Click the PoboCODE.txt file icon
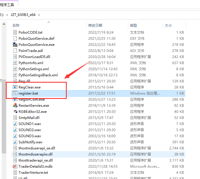The height and width of the screenshot is (179, 200). [x=15, y=32]
